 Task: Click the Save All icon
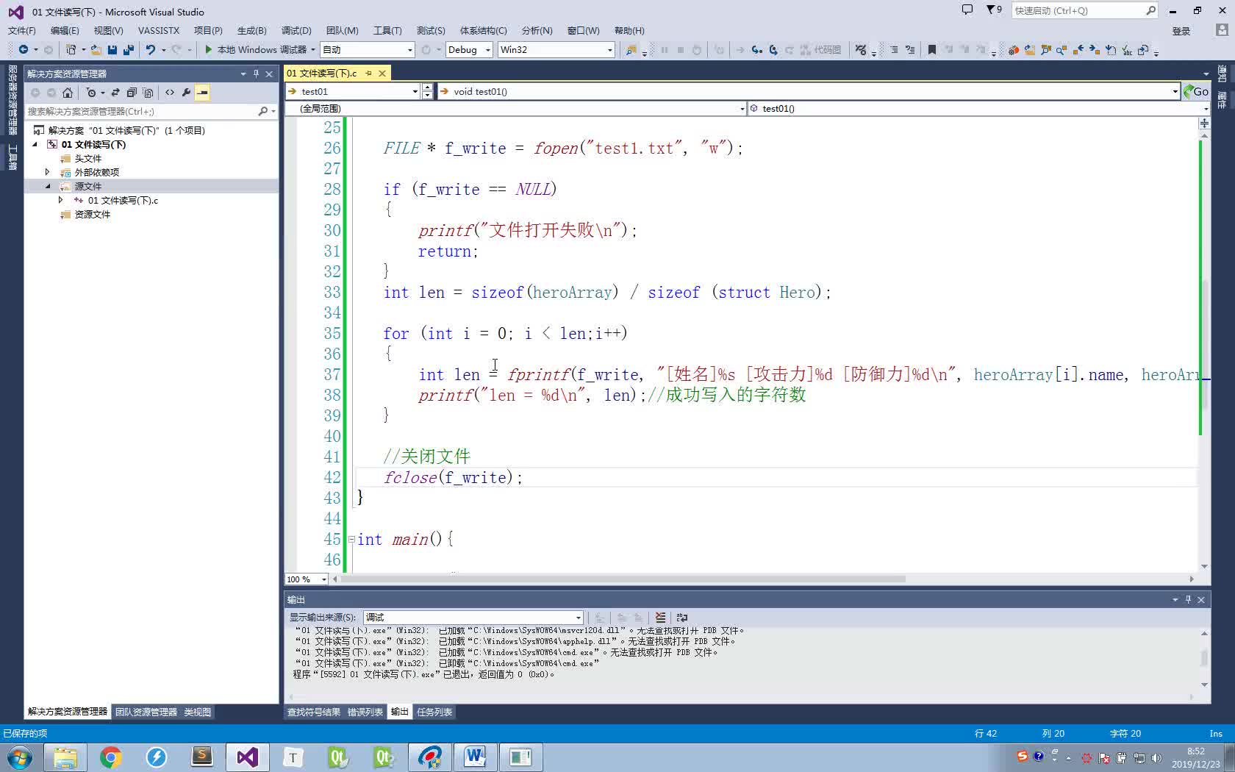pos(129,49)
